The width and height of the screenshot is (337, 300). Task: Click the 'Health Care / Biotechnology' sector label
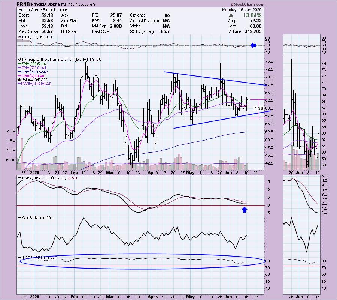tap(43, 10)
